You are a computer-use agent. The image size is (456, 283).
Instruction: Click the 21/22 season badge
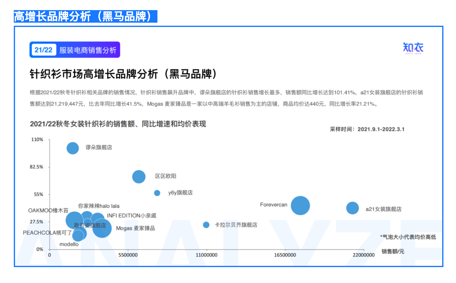[x=43, y=50]
